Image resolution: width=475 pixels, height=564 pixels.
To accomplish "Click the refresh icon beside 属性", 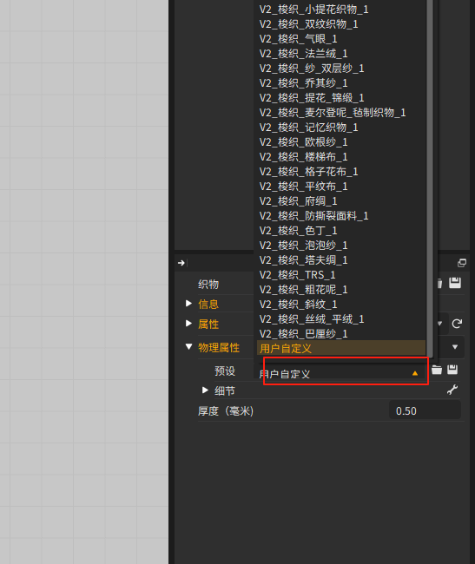I will (457, 324).
